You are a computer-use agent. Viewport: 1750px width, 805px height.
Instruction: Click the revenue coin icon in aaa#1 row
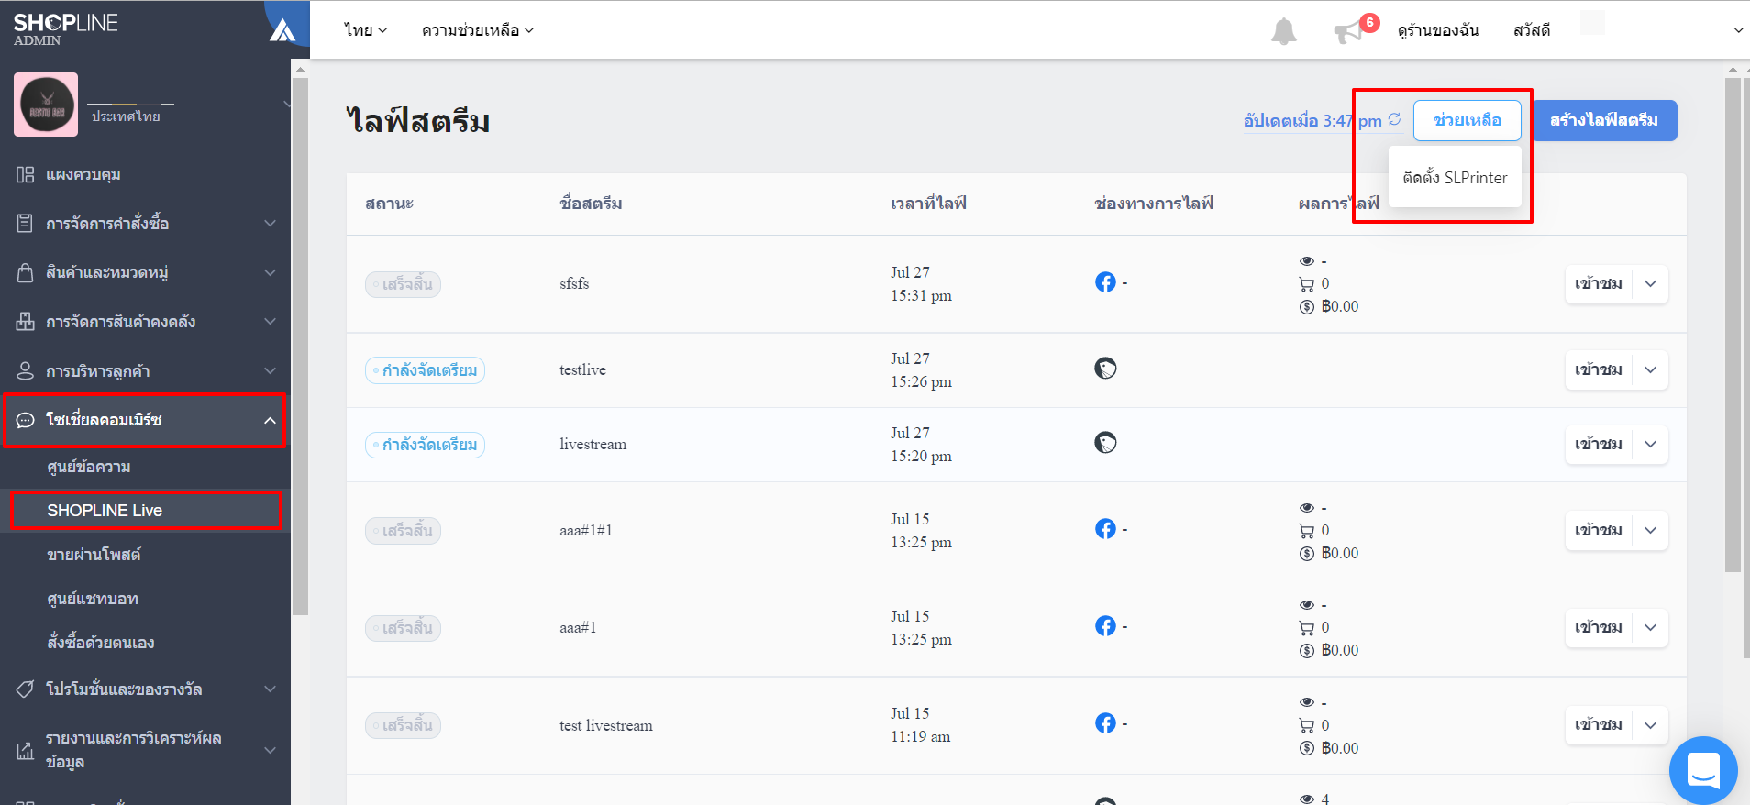point(1307,651)
